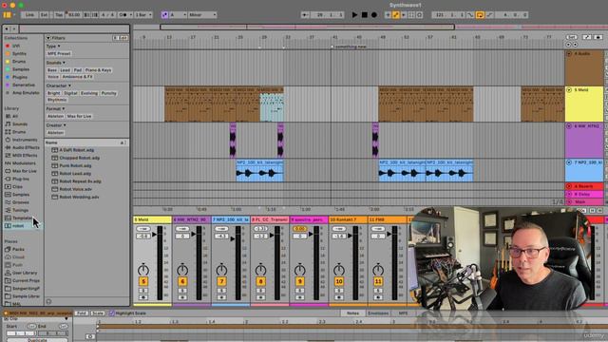Viewport: 608px width, 342px height.
Task: Select the Bass sound filter tag
Action: point(52,70)
